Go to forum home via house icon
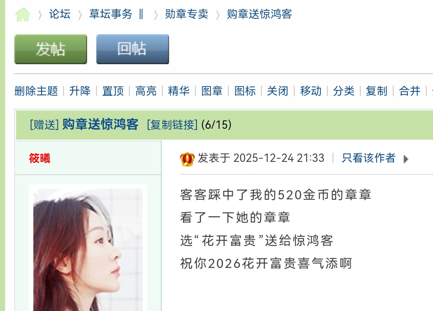Viewport: 433px width, 311px height. click(23, 15)
